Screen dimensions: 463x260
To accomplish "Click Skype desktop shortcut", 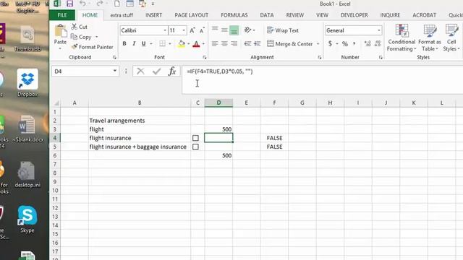I will (x=27, y=220).
